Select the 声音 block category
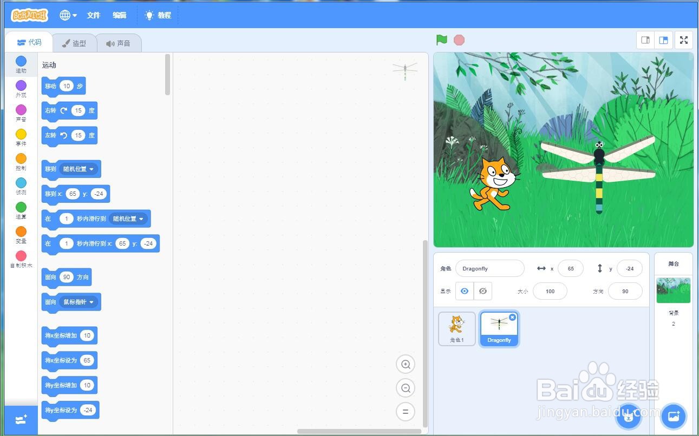The width and height of the screenshot is (699, 436). (x=21, y=113)
